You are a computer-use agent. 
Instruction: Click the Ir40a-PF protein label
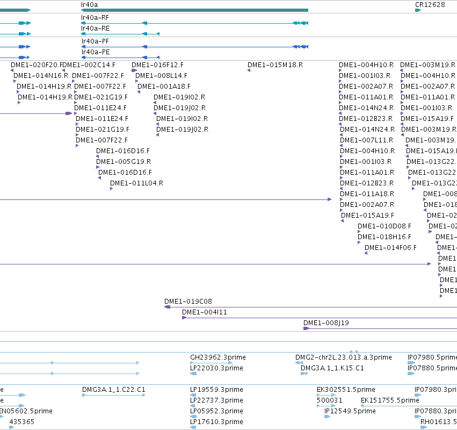pyautogui.click(x=95, y=41)
